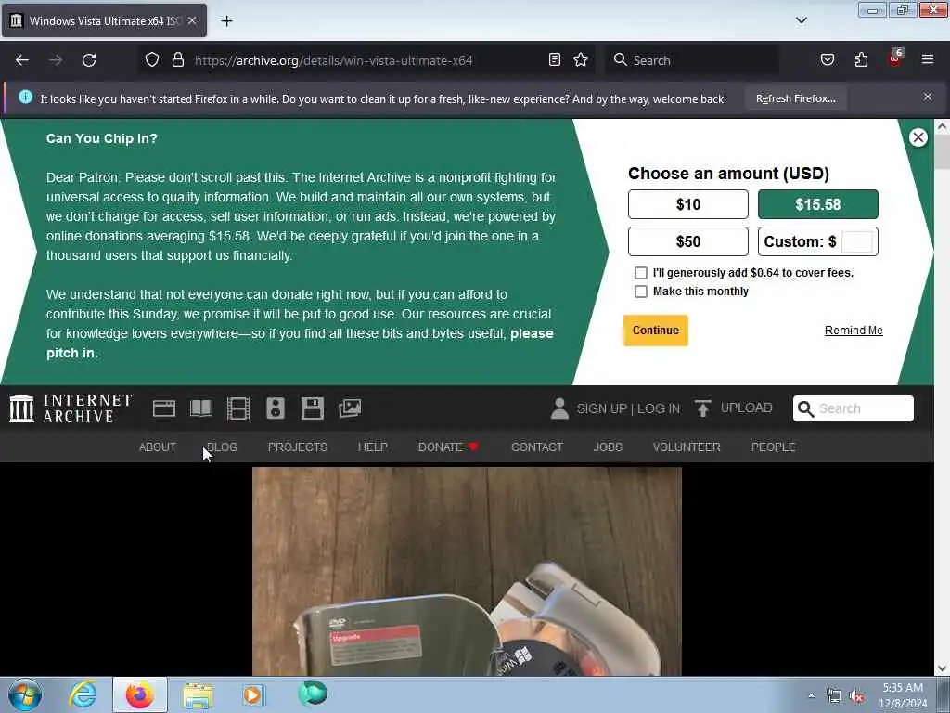
Task: Open a new browser tab
Action: coord(226,20)
